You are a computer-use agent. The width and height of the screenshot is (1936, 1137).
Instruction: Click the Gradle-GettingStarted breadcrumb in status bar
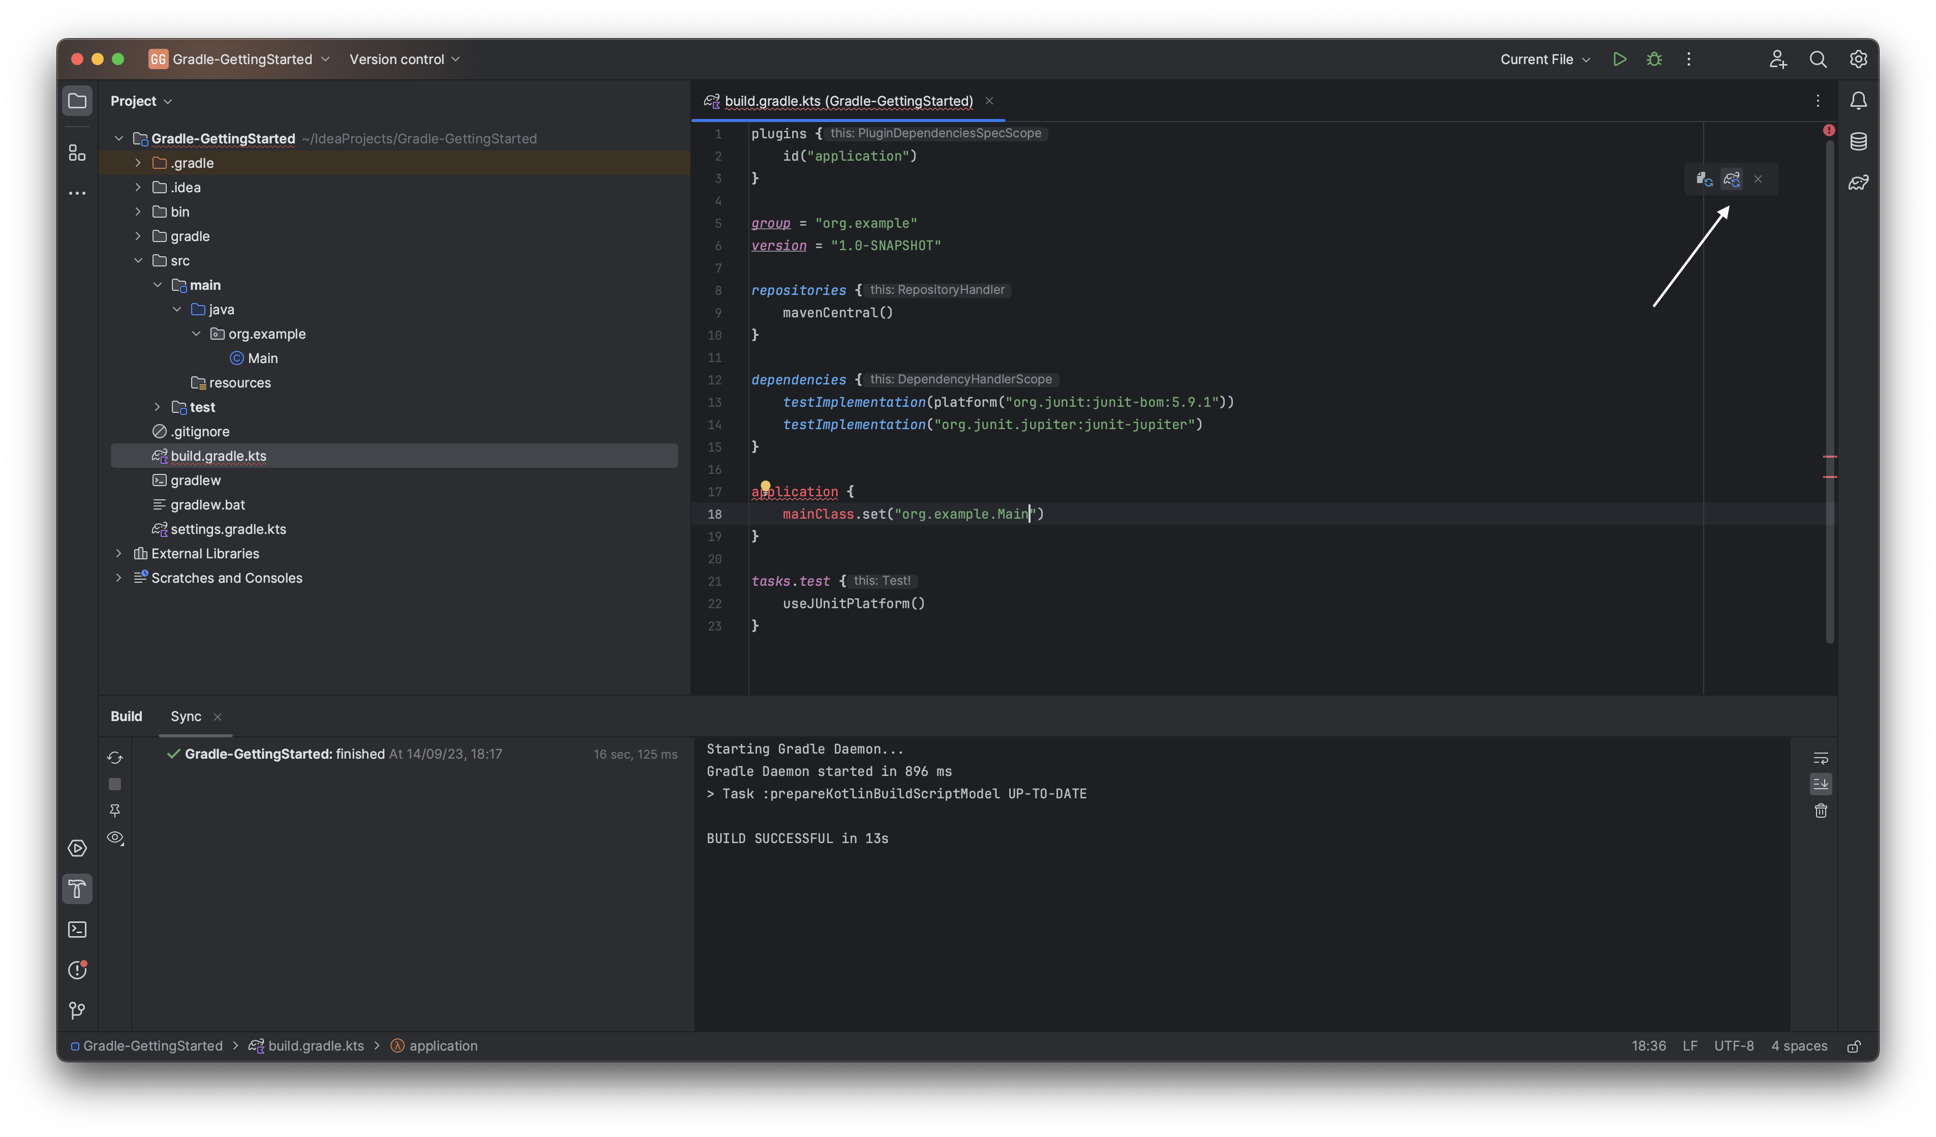click(x=146, y=1046)
